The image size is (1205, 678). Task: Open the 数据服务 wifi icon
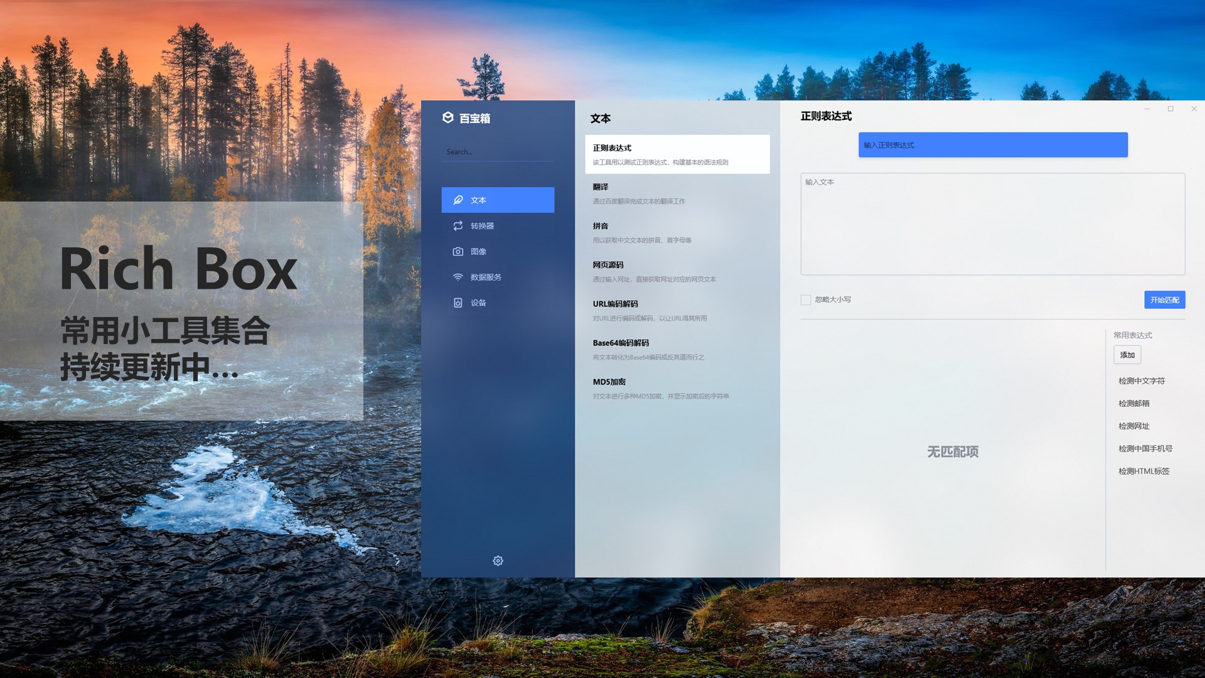[x=458, y=277]
